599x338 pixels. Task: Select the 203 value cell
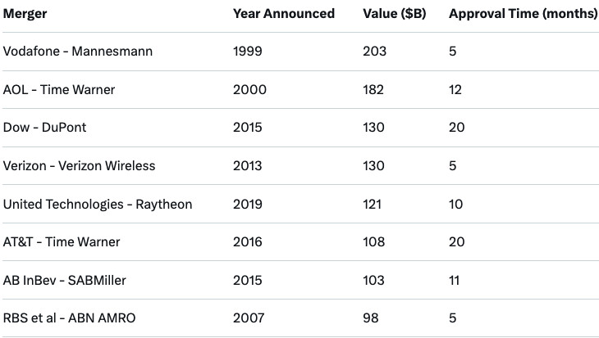(373, 52)
